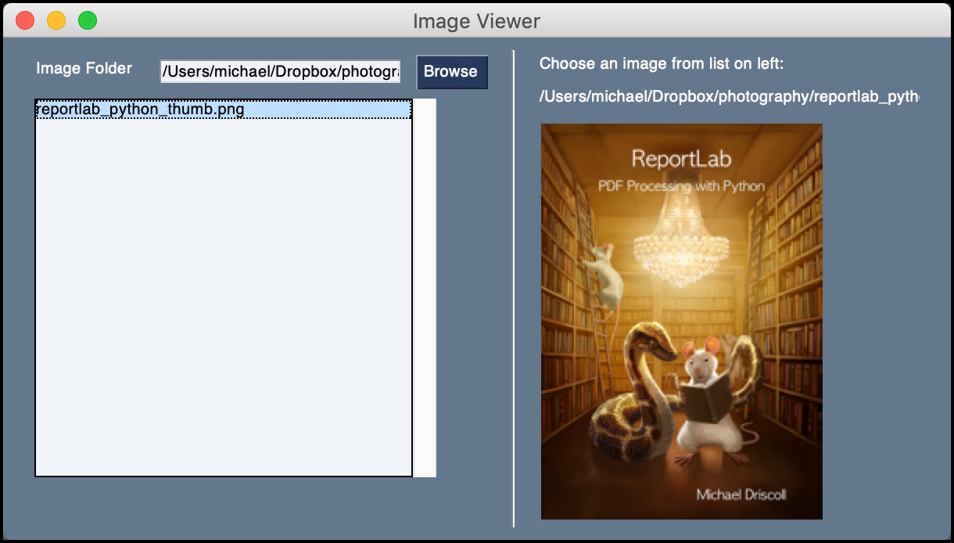
Task: Click the red close button
Action: tap(23, 20)
